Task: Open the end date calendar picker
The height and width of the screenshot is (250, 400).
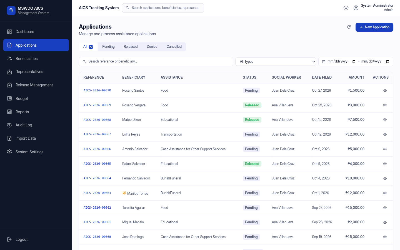Action: tap(388, 61)
